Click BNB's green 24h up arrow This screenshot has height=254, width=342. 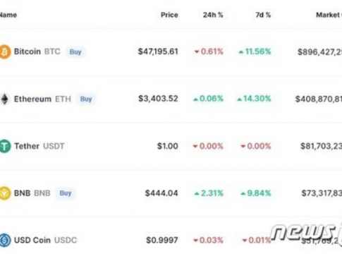(197, 193)
